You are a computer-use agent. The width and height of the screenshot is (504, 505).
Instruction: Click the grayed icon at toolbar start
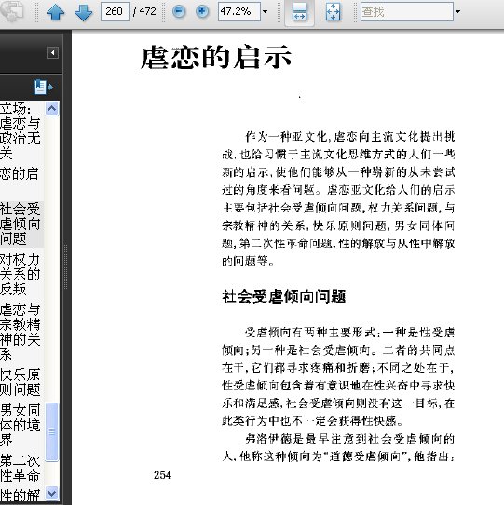pos(11,11)
